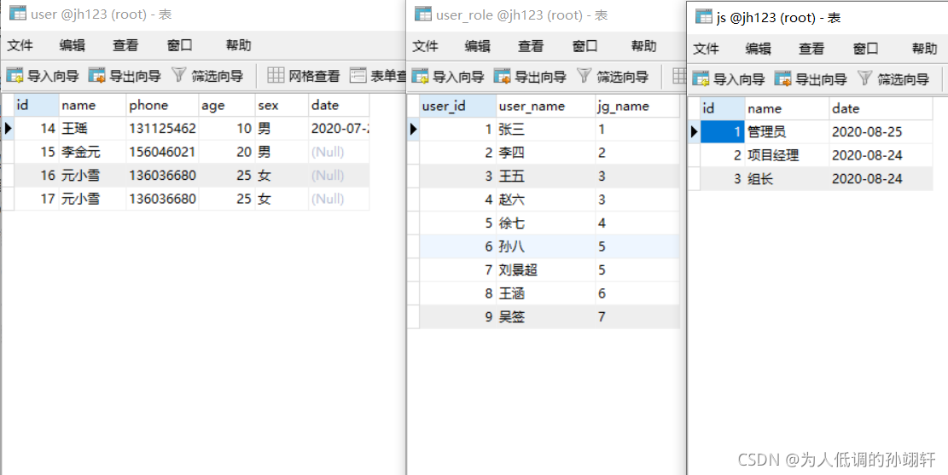
Task: Click 网格查看 label in user window
Action: point(314,76)
